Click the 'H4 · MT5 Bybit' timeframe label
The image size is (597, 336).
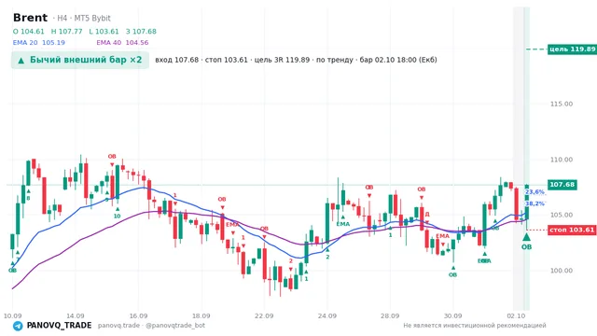(84, 19)
